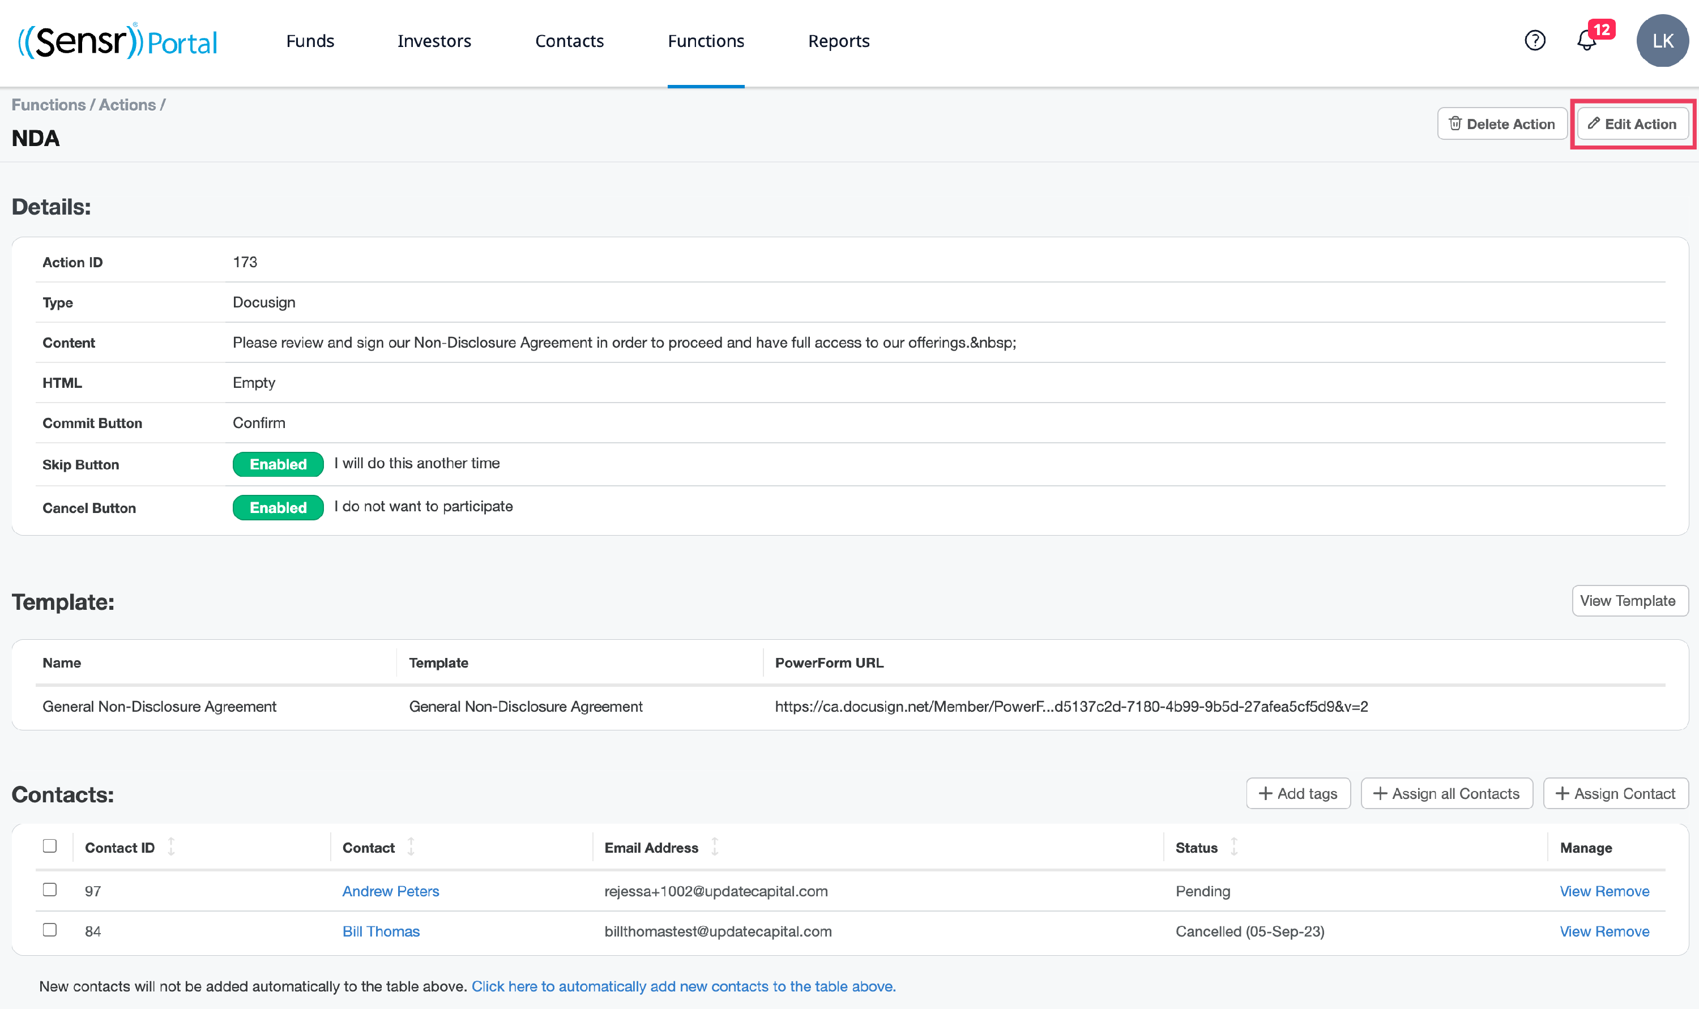Open the LK user avatar menu

coord(1662,41)
